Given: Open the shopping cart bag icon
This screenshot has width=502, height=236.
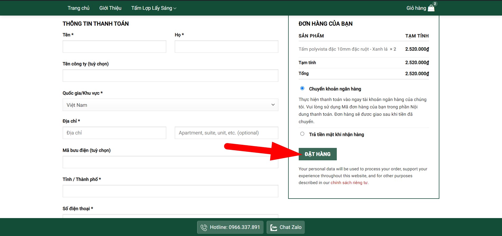Looking at the screenshot, I should click(431, 8).
